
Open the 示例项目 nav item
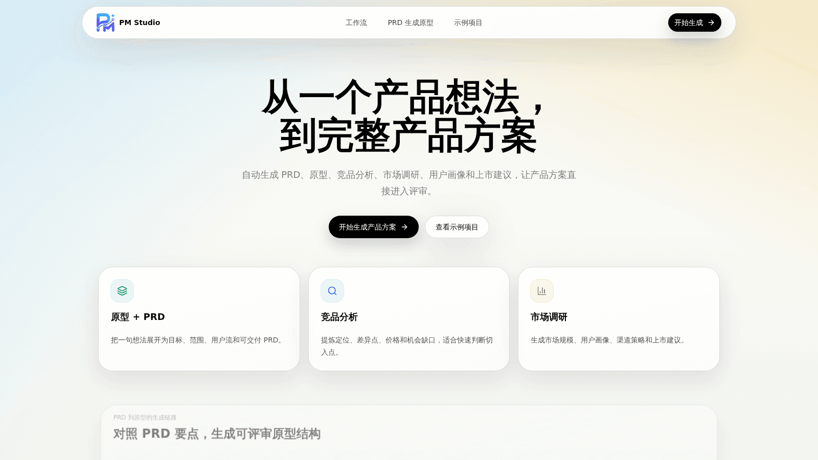(x=468, y=22)
